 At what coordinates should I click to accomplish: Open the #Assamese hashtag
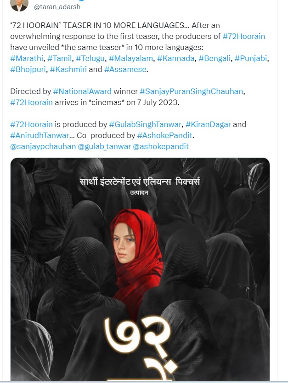[125, 69]
